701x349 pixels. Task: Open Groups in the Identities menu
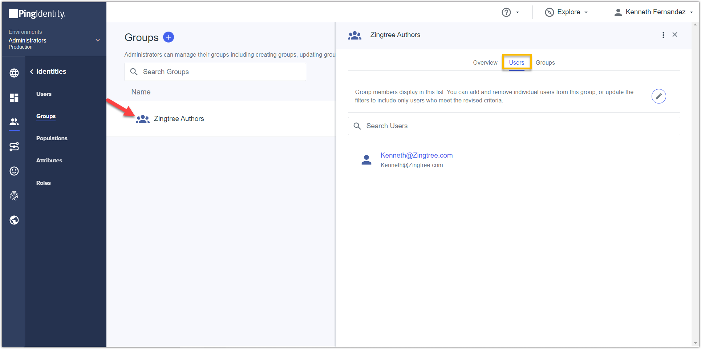point(46,116)
